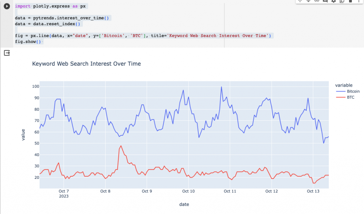
Task: Click the red BTC legend line swatch
Action: click(341, 97)
